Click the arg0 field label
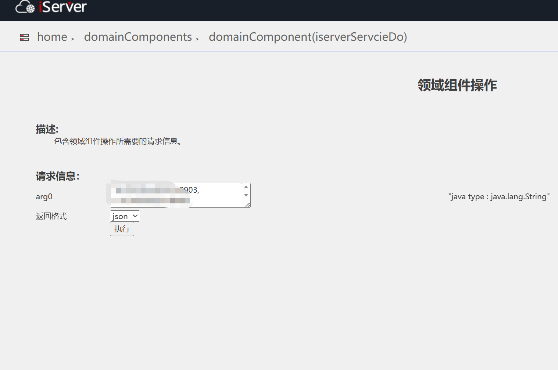Image resolution: width=558 pixels, height=370 pixels. [x=44, y=197]
